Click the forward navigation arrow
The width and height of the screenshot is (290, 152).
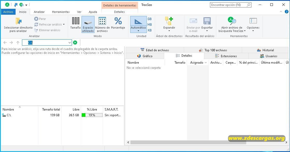click(11, 43)
